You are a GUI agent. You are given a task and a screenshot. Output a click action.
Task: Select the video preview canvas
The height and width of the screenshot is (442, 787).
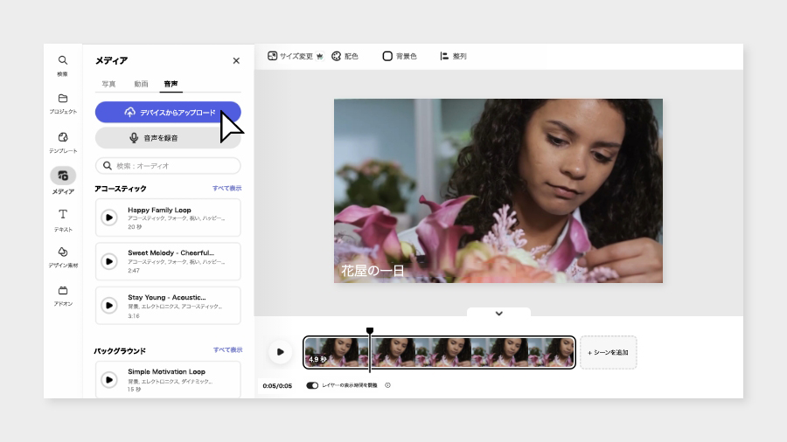click(x=498, y=191)
